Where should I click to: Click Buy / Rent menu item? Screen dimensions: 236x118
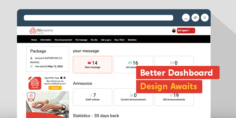click(119, 40)
